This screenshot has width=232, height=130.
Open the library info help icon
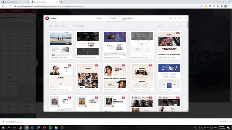[x=171, y=18]
